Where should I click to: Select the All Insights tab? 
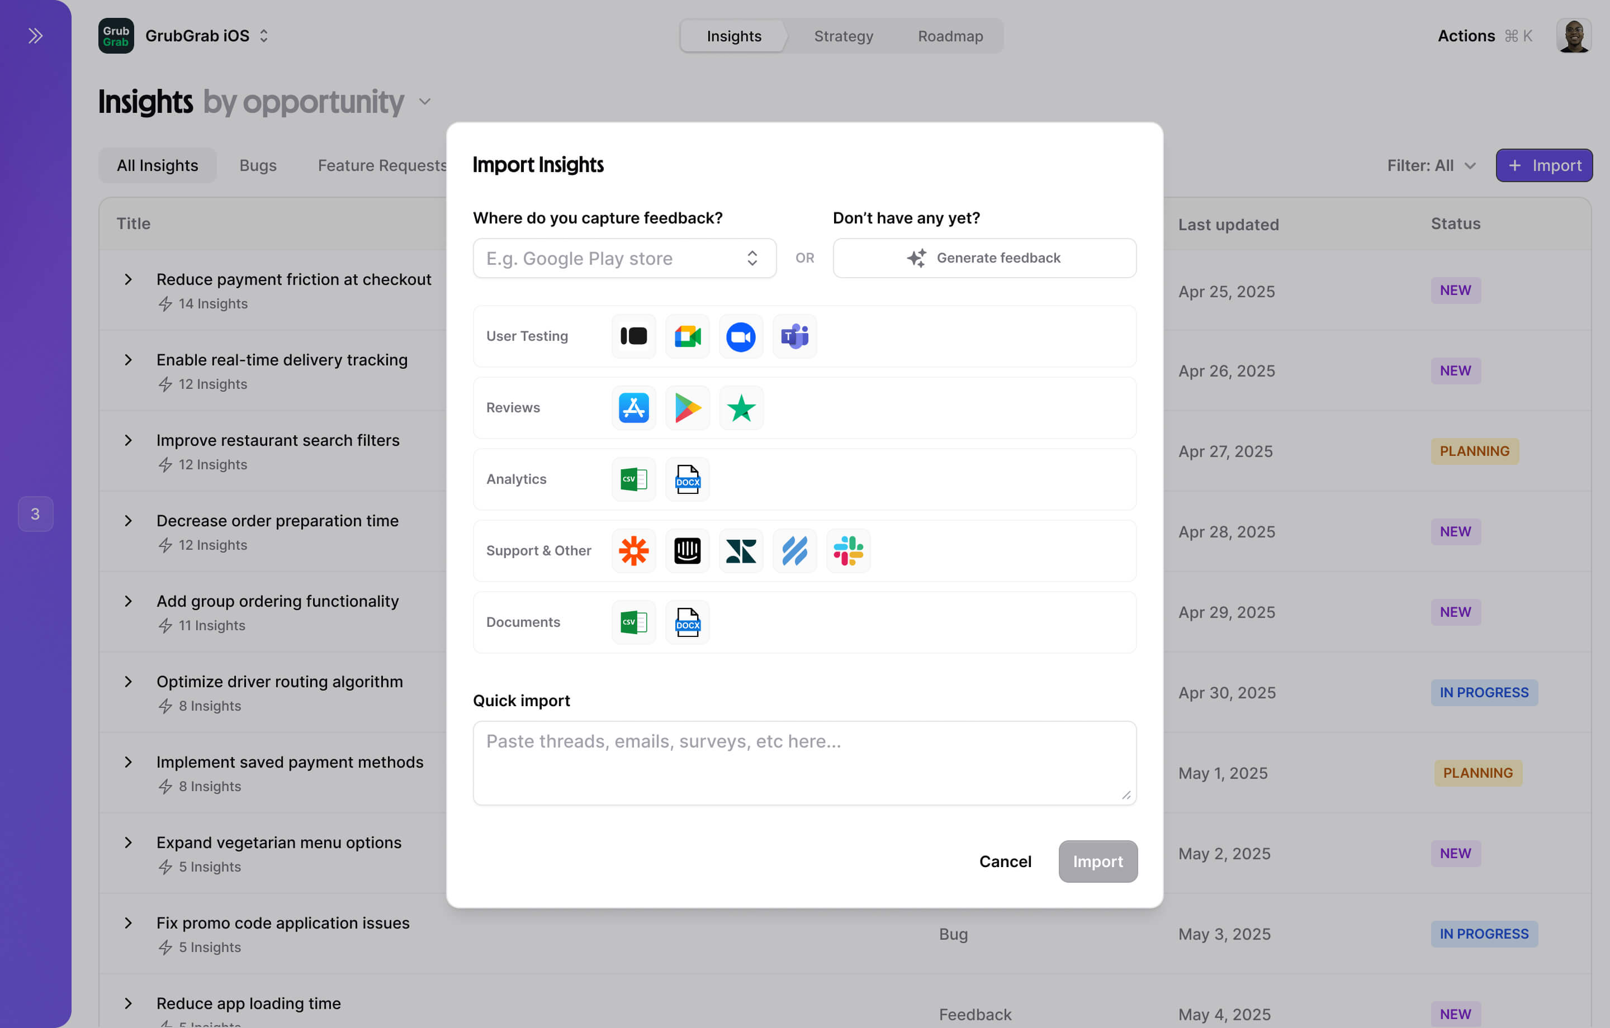(158, 165)
